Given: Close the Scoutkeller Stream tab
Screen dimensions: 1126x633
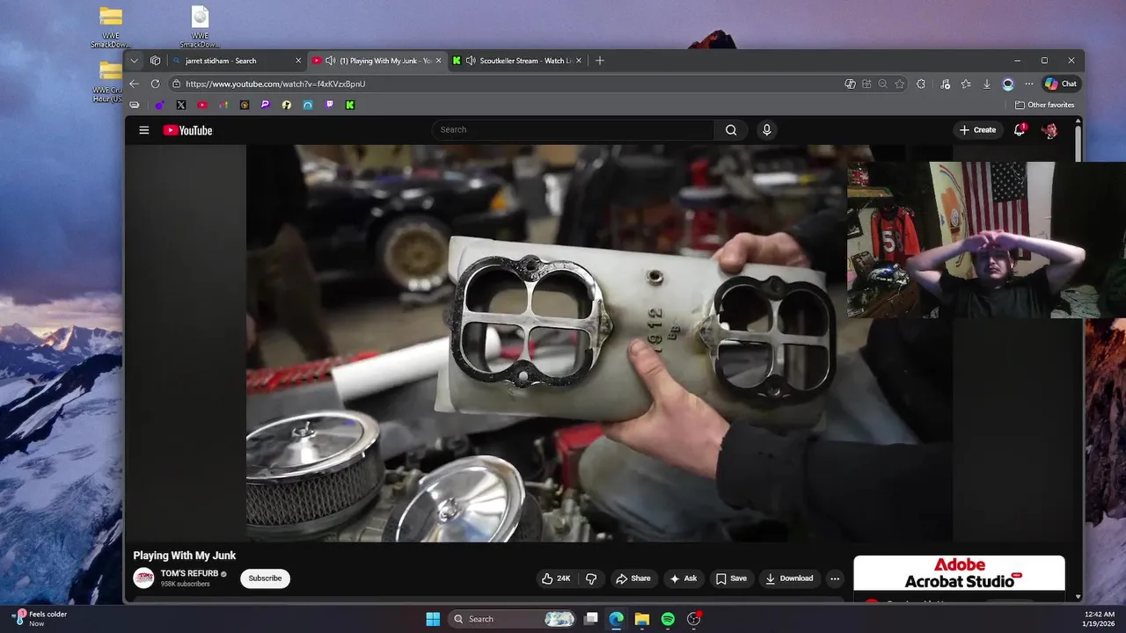Looking at the screenshot, I should click(x=579, y=61).
